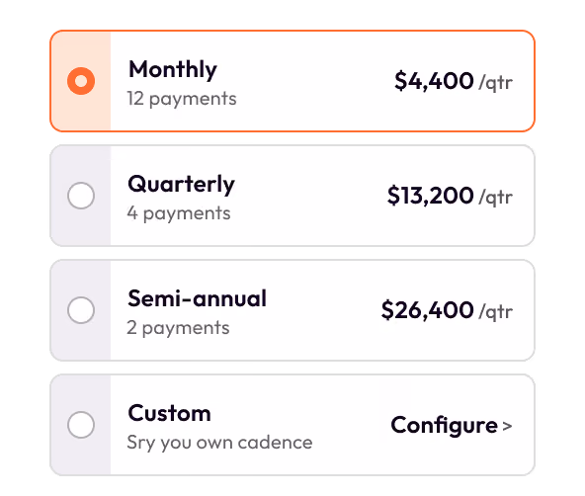This screenshot has width=585, height=496.
Task: Open the Configure link
Action: pos(452,425)
